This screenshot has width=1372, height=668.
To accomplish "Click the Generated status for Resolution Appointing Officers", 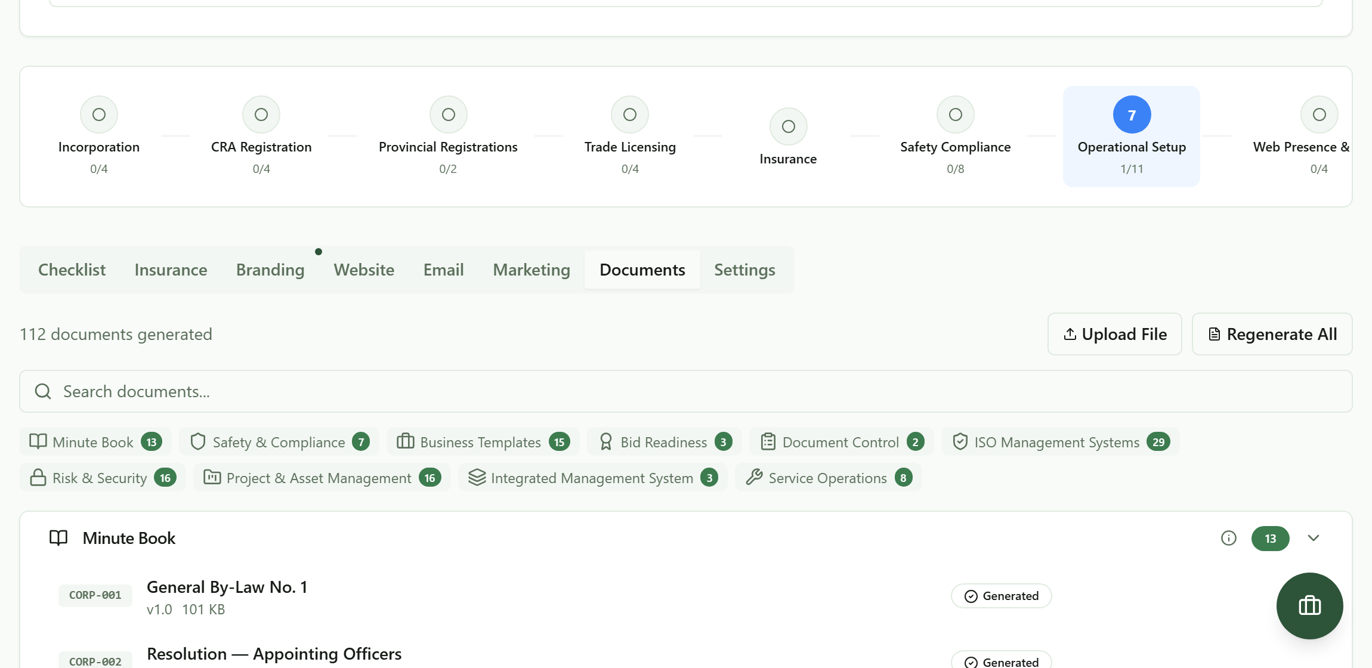I will pos(1002,661).
